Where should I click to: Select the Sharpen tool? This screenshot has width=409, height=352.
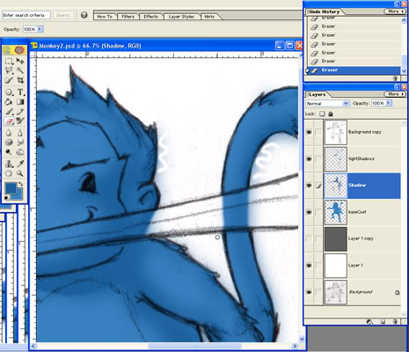(20, 133)
